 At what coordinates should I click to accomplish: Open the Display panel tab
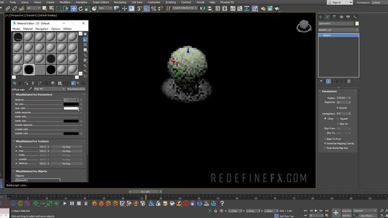click(x=348, y=17)
